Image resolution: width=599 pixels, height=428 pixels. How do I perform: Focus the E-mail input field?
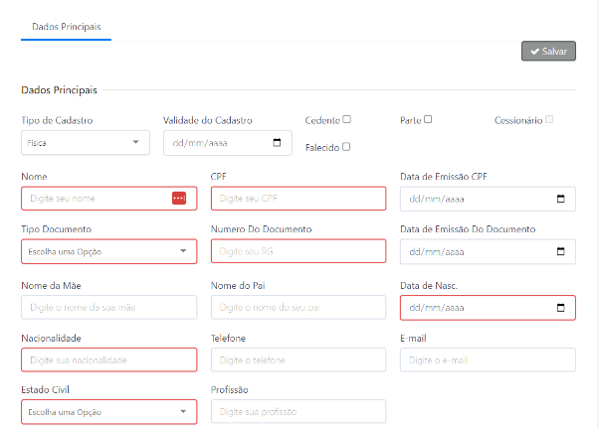pyautogui.click(x=488, y=359)
